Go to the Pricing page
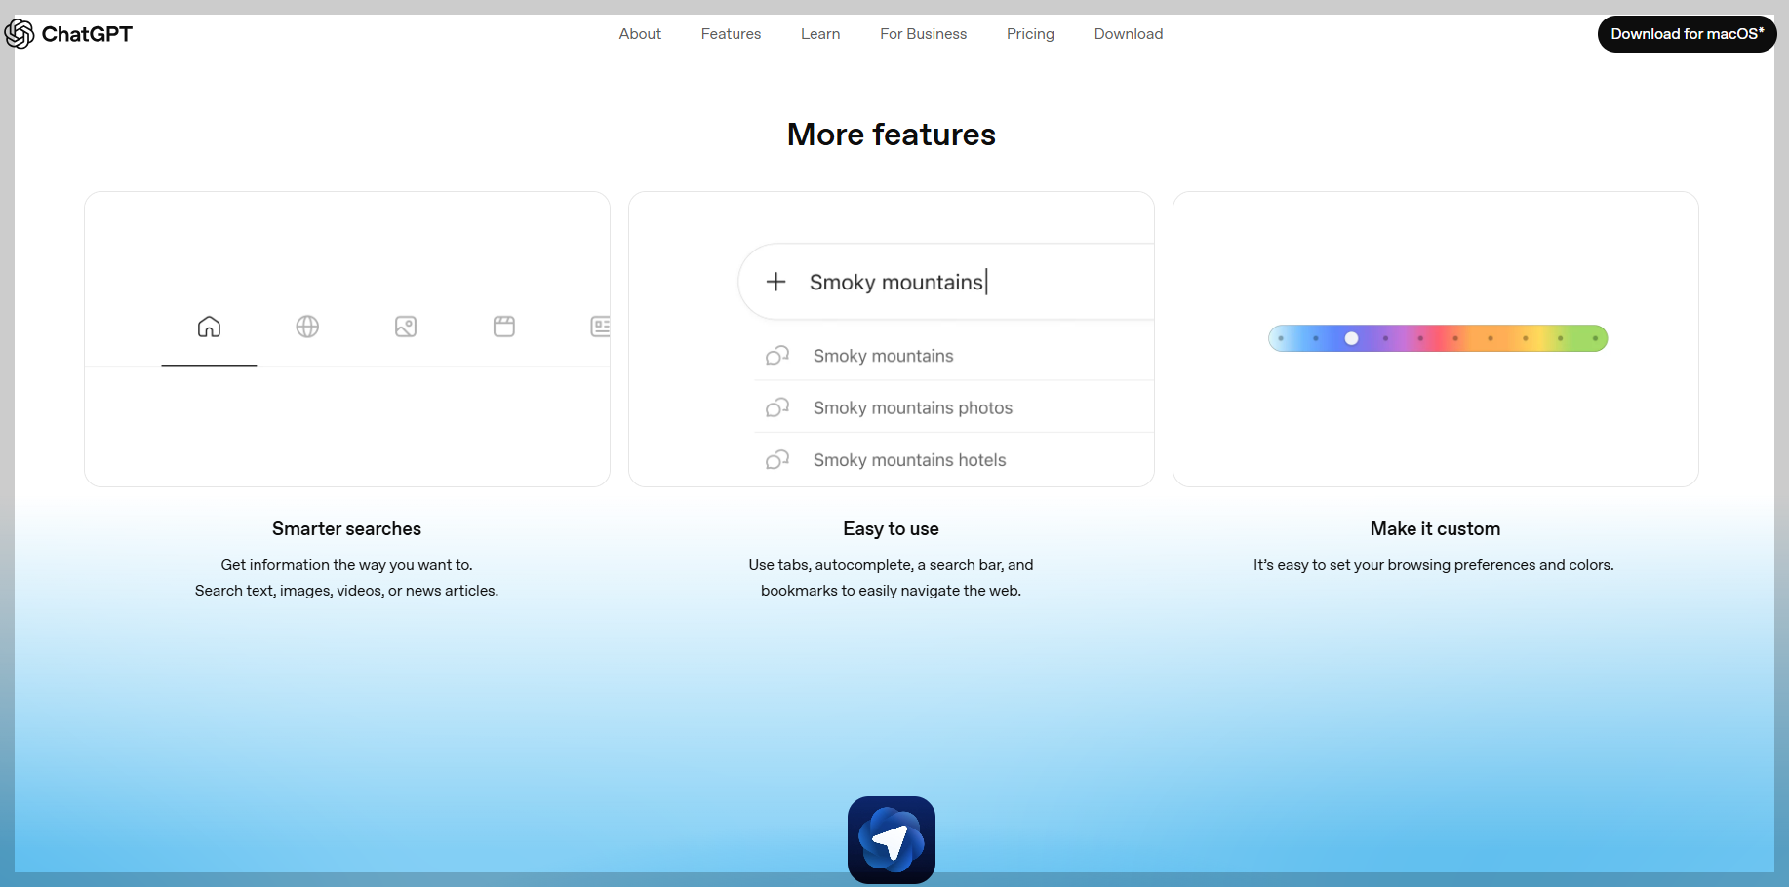1789x887 pixels. tap(1030, 33)
